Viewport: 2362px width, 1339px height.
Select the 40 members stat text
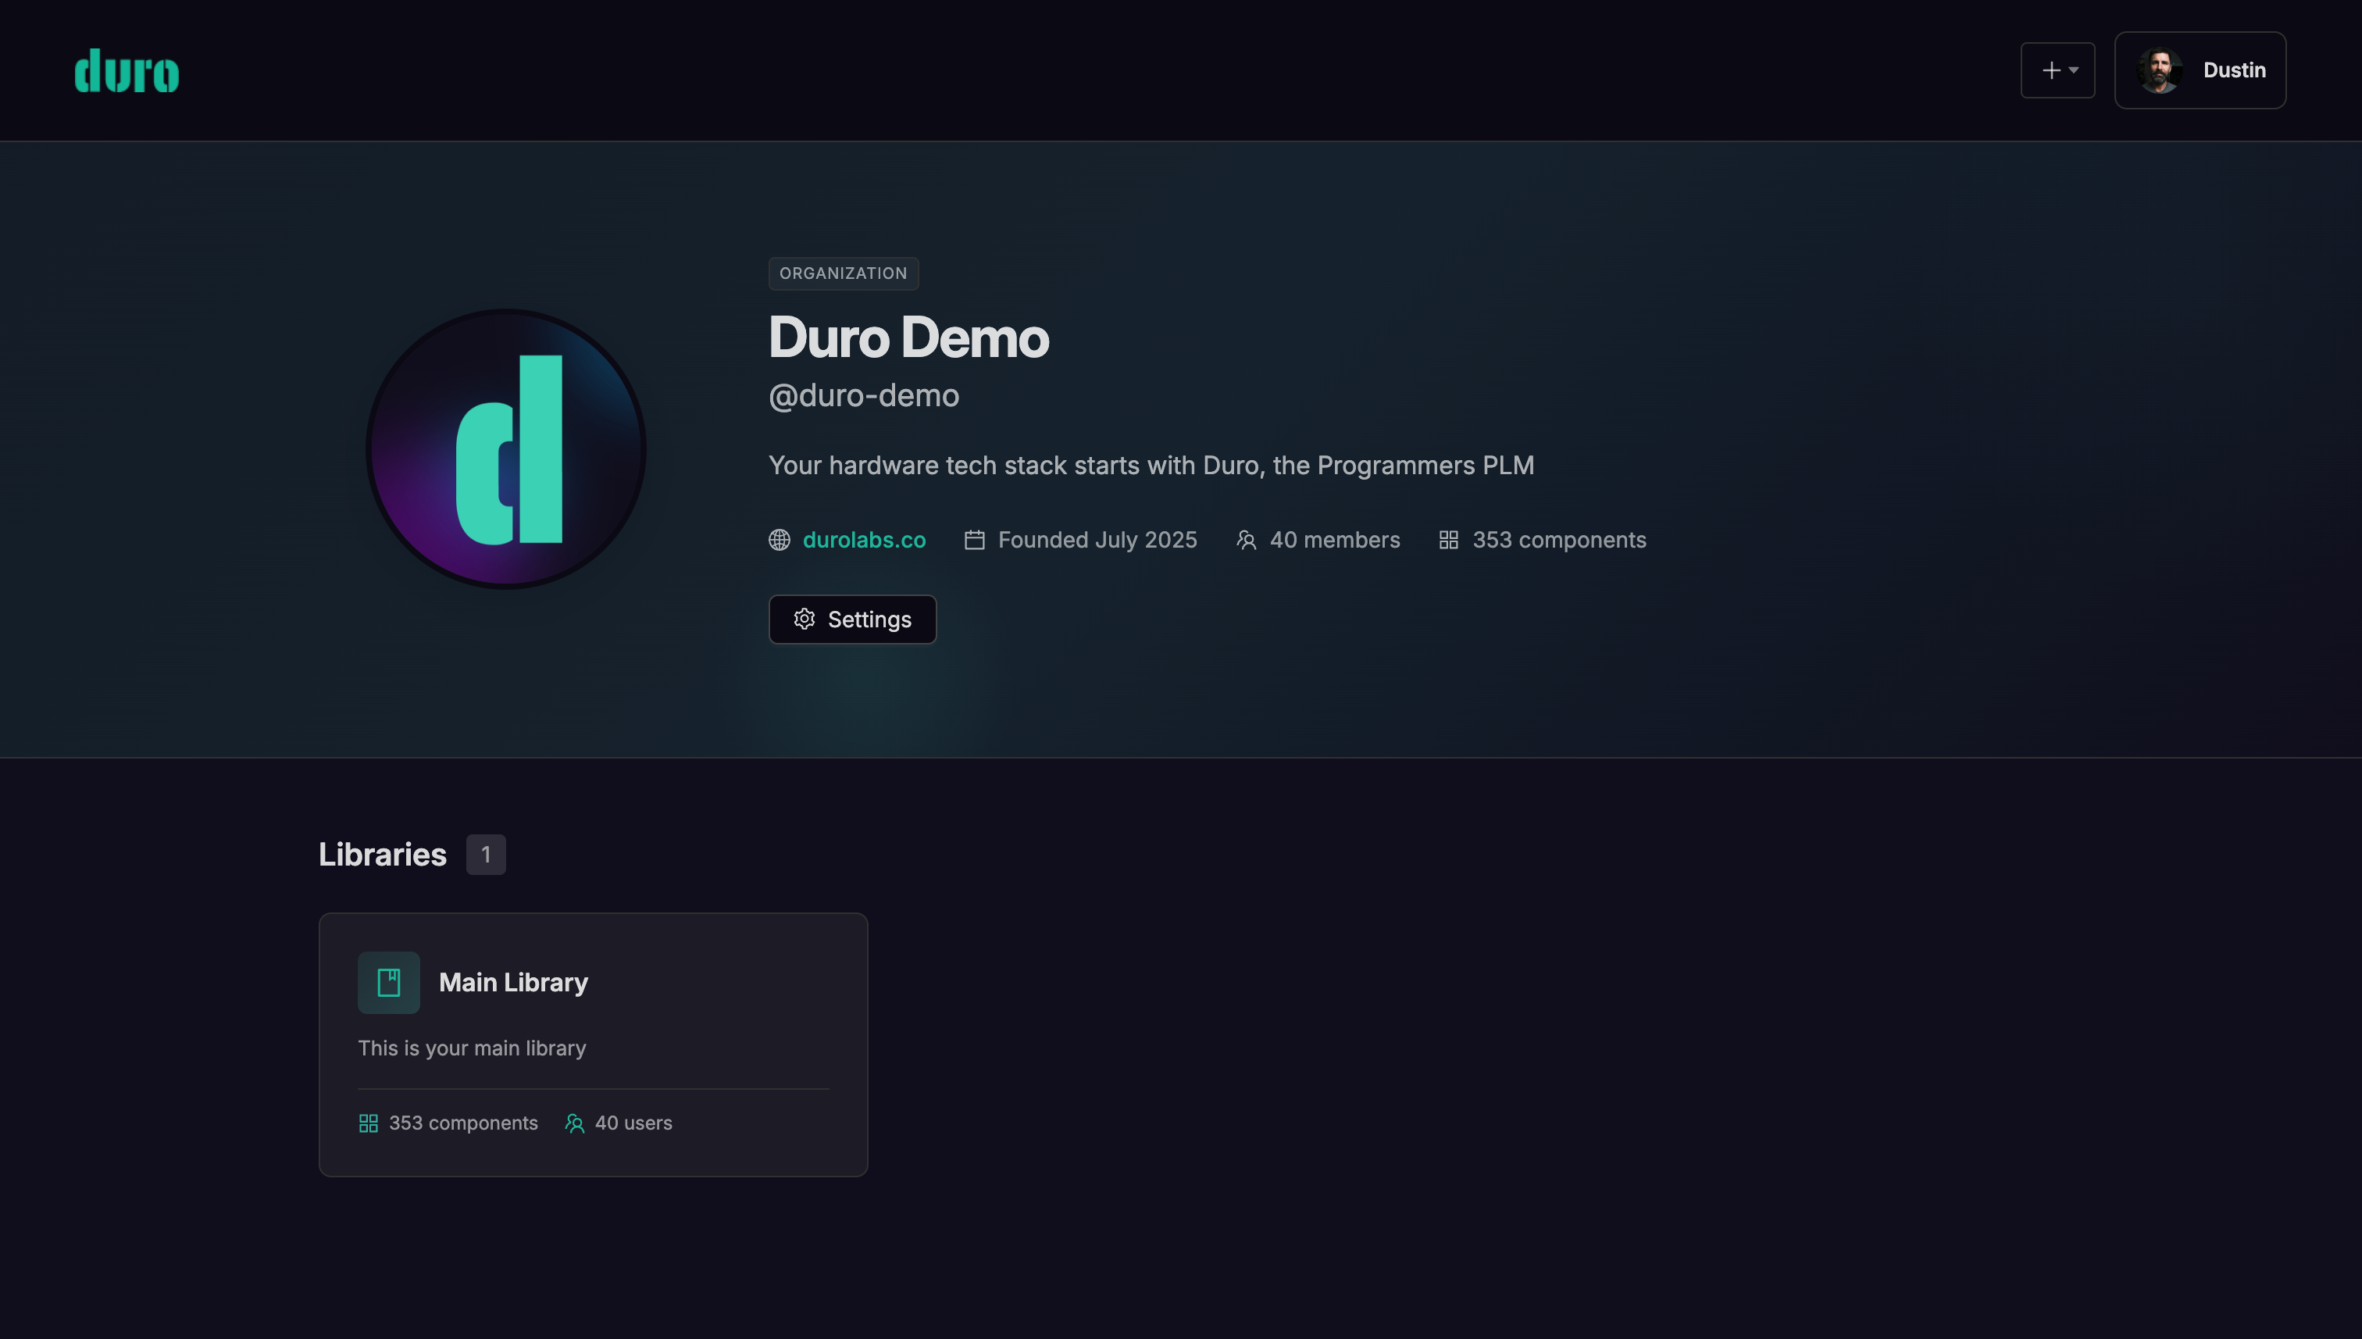tap(1334, 540)
